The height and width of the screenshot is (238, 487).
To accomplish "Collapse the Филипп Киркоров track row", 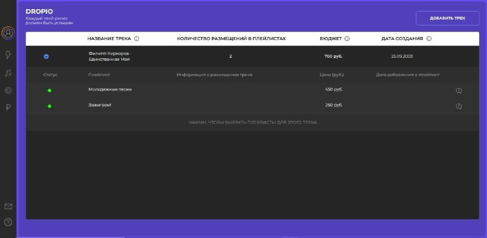I will pyautogui.click(x=46, y=56).
